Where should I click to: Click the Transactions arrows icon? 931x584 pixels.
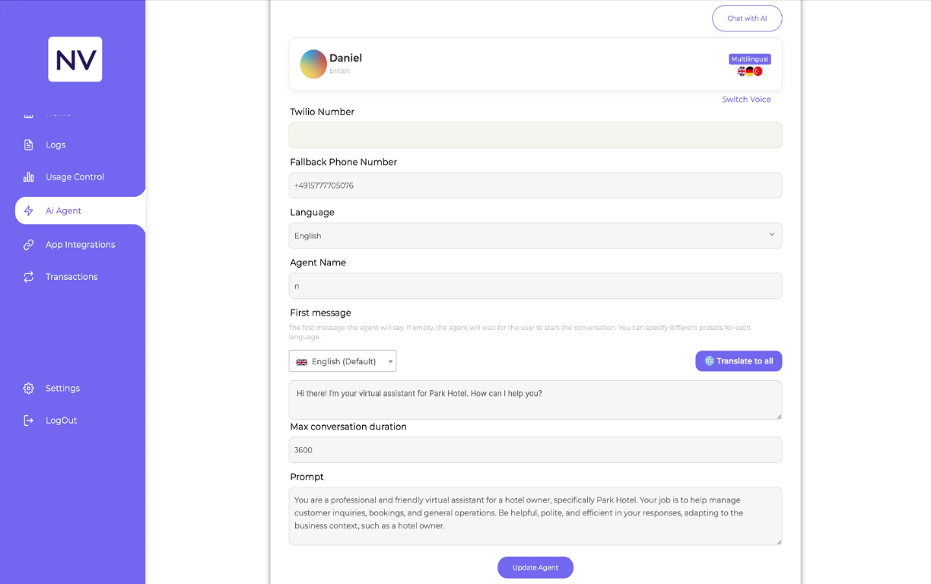coord(29,277)
